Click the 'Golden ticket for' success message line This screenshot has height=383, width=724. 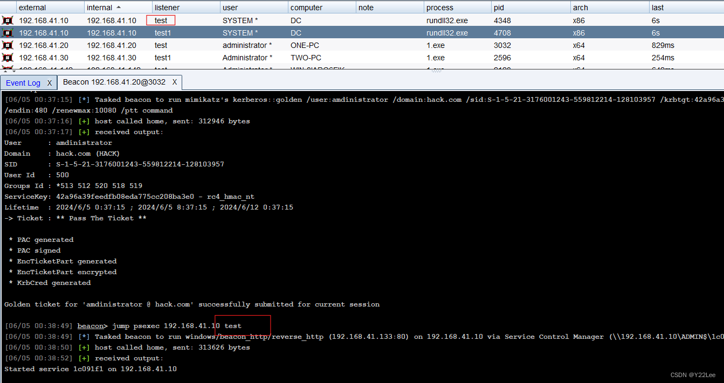pyautogui.click(x=192, y=304)
